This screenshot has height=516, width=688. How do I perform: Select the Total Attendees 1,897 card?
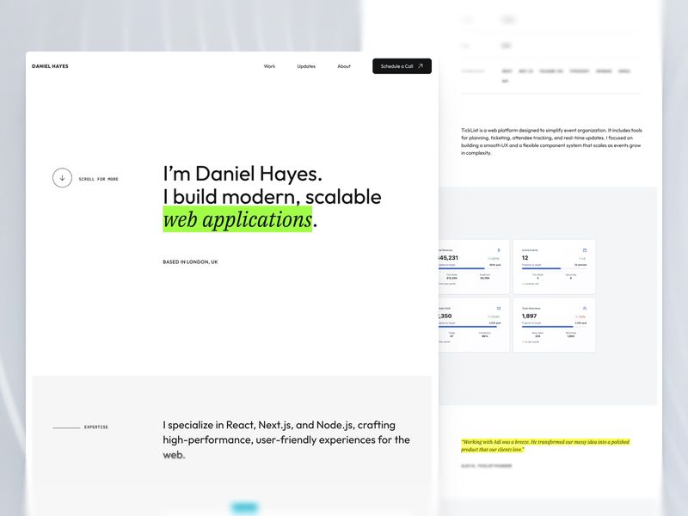[554, 325]
